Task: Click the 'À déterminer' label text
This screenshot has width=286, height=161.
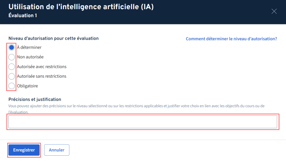Action: pos(29,47)
